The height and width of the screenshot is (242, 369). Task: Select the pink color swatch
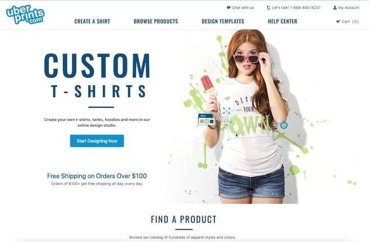(202, 122)
